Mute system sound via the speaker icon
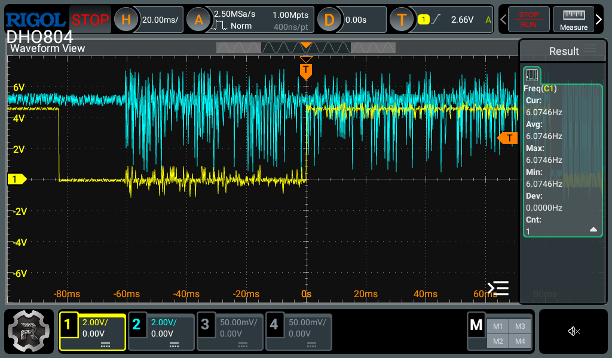This screenshot has width=612, height=358. pos(574,331)
